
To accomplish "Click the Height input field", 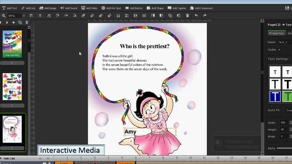I will (284, 129).
